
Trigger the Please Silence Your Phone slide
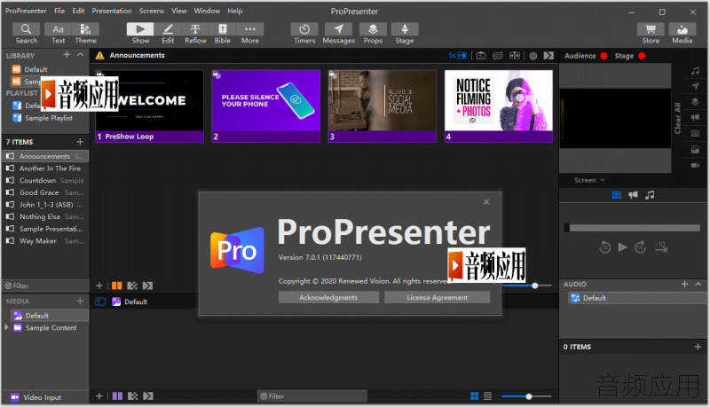coord(265,106)
